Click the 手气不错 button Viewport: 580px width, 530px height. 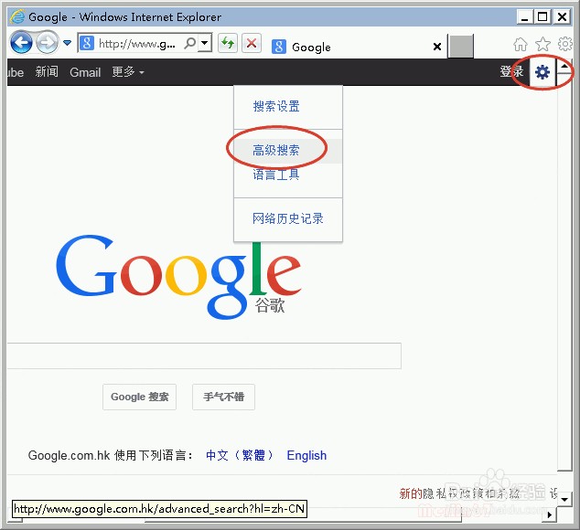coord(223,397)
